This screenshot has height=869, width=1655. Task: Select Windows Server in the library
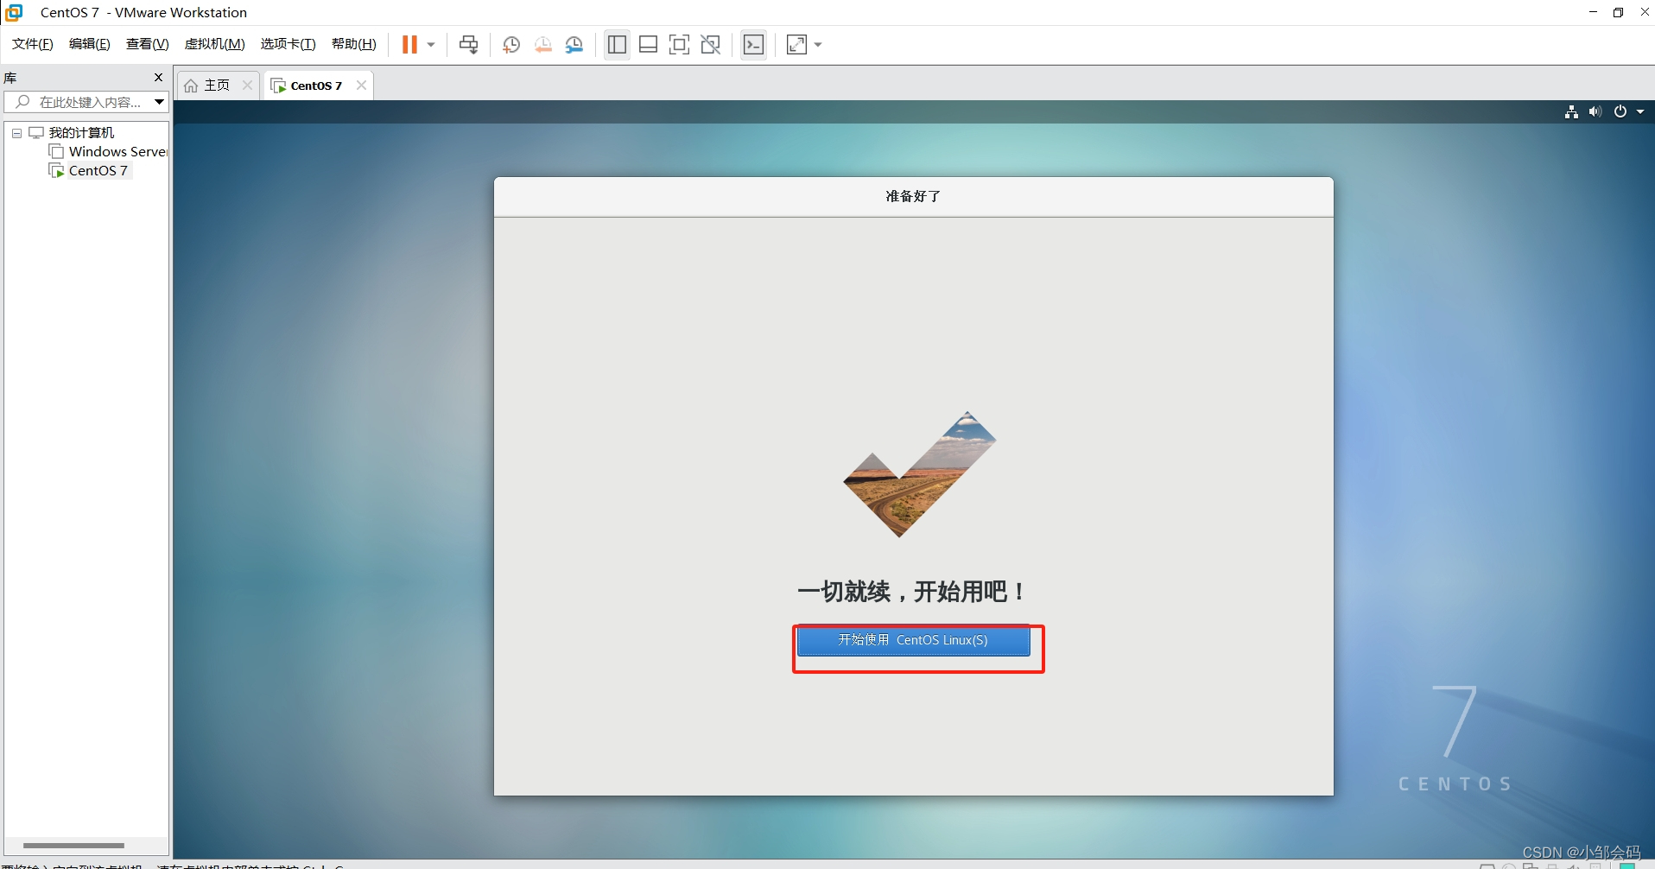tap(117, 152)
